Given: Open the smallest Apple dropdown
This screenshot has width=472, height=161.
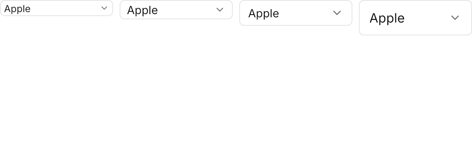Looking at the screenshot, I should click(57, 8).
